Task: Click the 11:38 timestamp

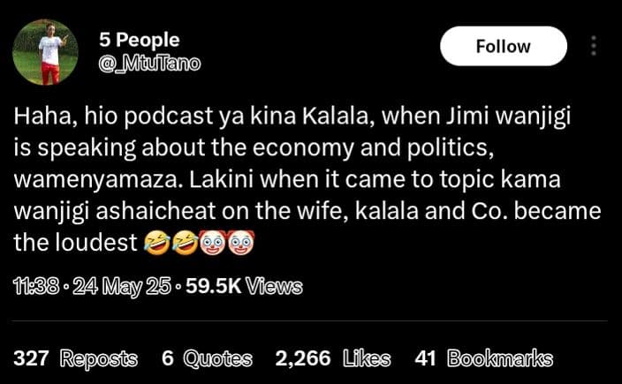Action: [34, 287]
